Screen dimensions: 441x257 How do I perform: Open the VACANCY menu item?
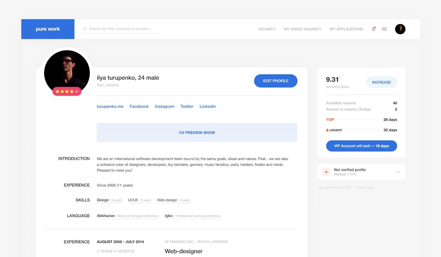click(x=267, y=29)
